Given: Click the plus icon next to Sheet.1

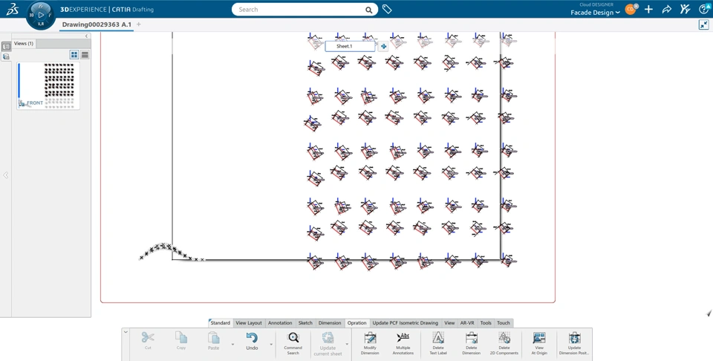Looking at the screenshot, I should pyautogui.click(x=383, y=46).
